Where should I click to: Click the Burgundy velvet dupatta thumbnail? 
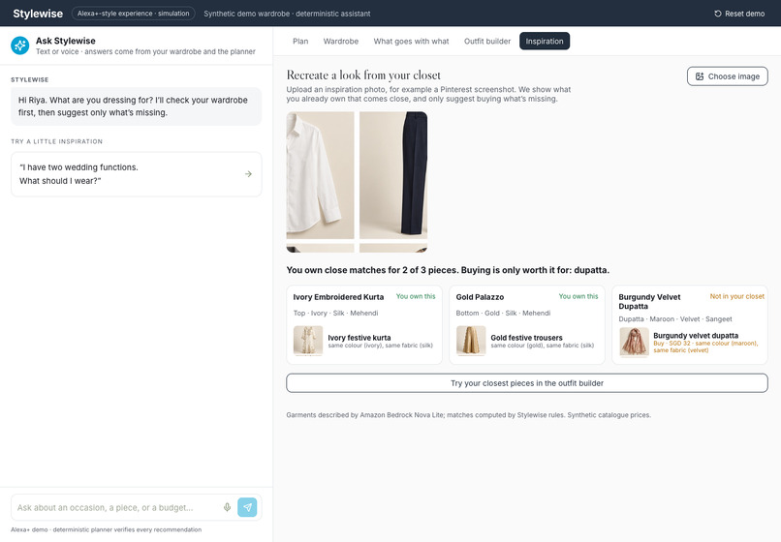pyautogui.click(x=634, y=343)
